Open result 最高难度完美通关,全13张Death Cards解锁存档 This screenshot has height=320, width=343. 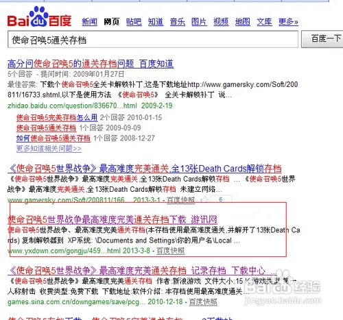145,169
